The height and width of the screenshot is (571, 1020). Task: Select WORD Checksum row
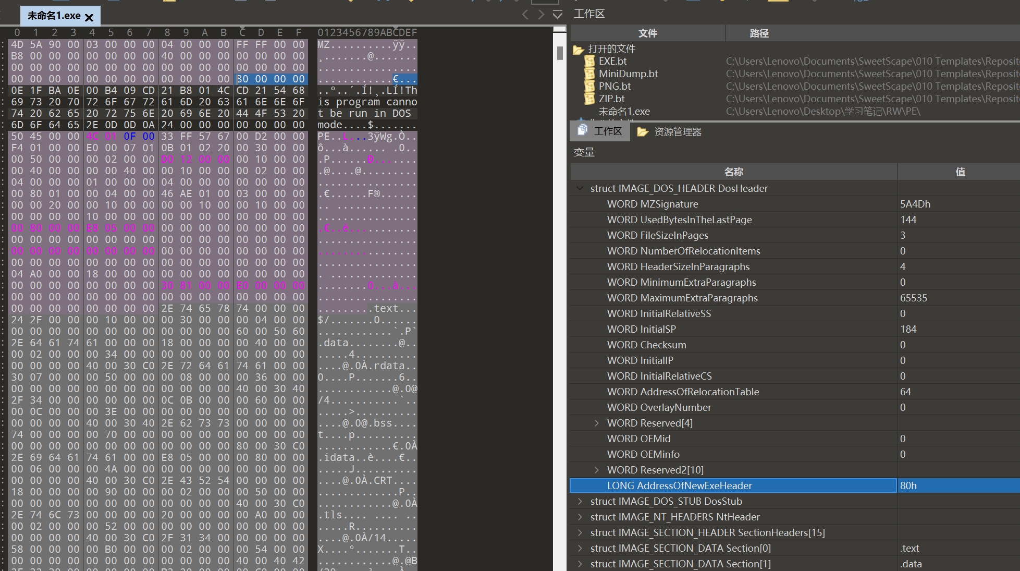pyautogui.click(x=795, y=345)
